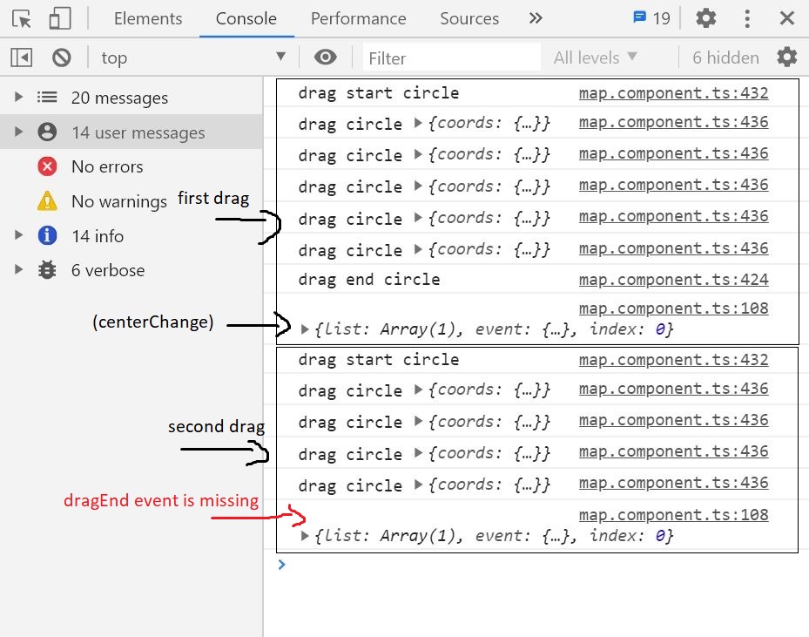Expand the {List: Array(1)} object

(x=304, y=328)
